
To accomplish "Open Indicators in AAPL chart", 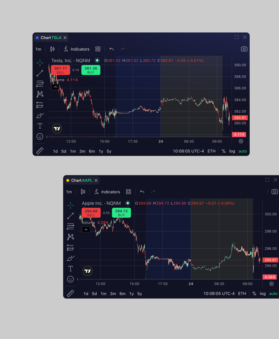I will coord(107,191).
